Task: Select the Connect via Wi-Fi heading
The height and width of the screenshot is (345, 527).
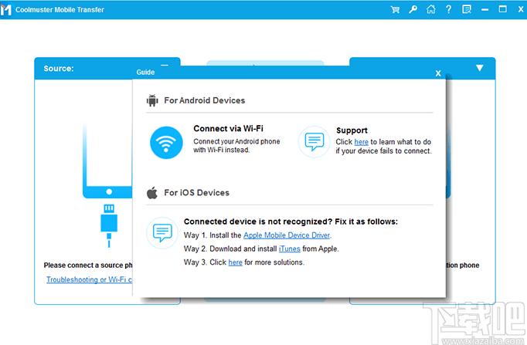Action: [228, 129]
